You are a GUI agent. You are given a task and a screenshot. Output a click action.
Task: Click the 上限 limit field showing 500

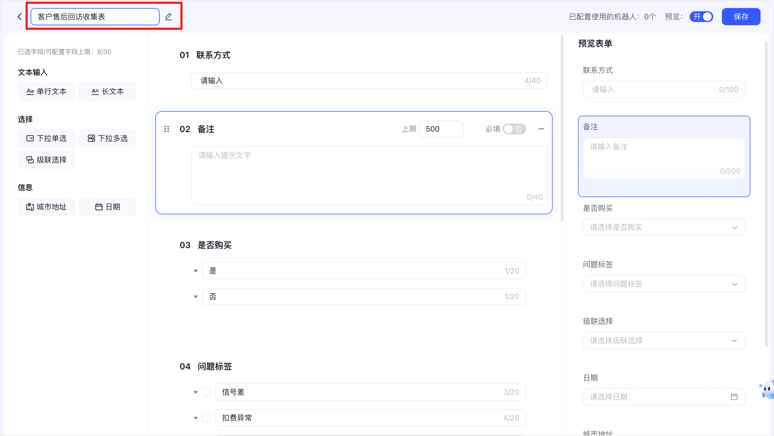(x=441, y=129)
